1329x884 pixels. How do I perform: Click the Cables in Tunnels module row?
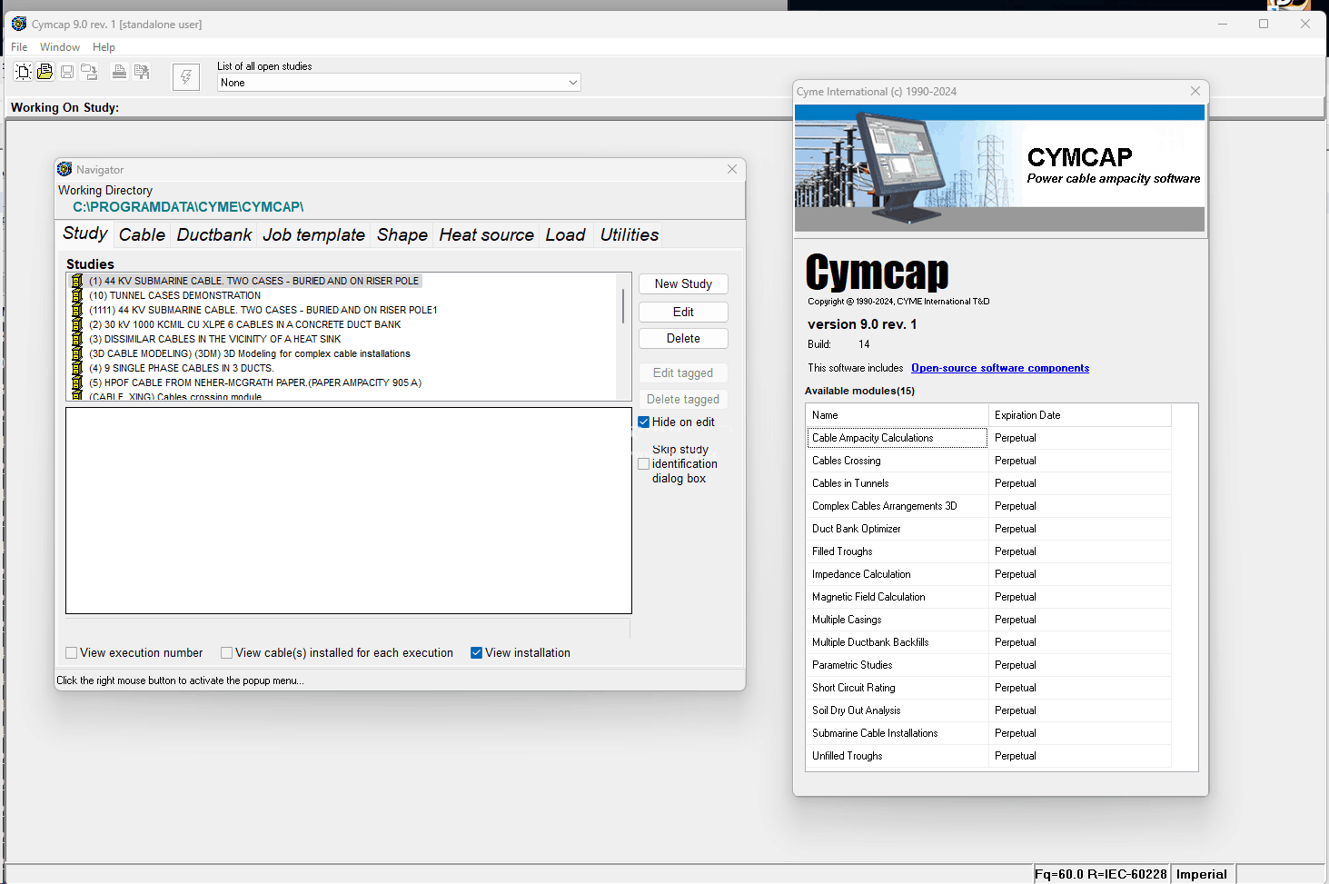tap(988, 483)
